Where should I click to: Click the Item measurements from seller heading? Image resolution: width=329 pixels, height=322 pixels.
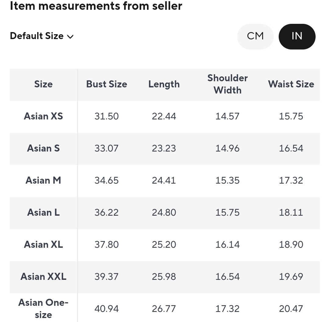96,6
